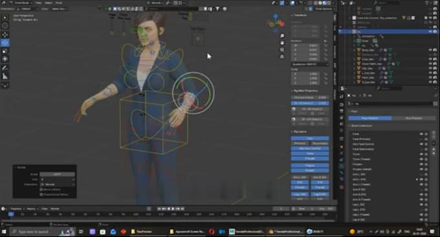Screen dimensions: 440x237
Task: Click the Rest Position button
Action: (413, 118)
